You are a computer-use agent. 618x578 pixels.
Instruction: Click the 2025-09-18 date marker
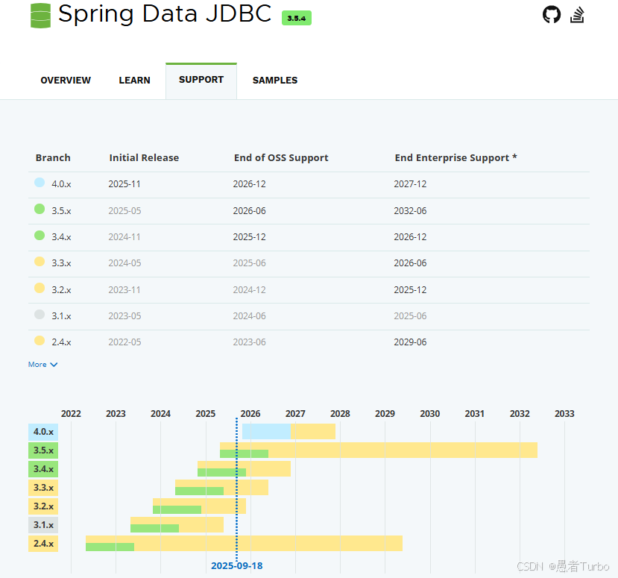236,565
